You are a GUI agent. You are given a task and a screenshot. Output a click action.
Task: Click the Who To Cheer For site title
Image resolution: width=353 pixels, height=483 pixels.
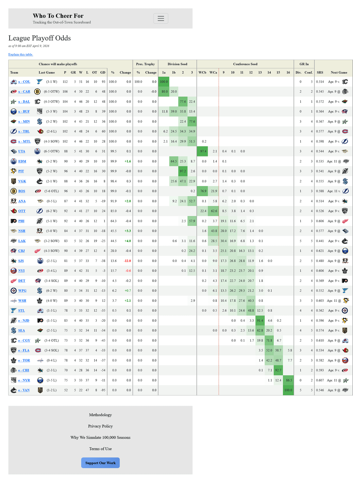tap(58, 16)
